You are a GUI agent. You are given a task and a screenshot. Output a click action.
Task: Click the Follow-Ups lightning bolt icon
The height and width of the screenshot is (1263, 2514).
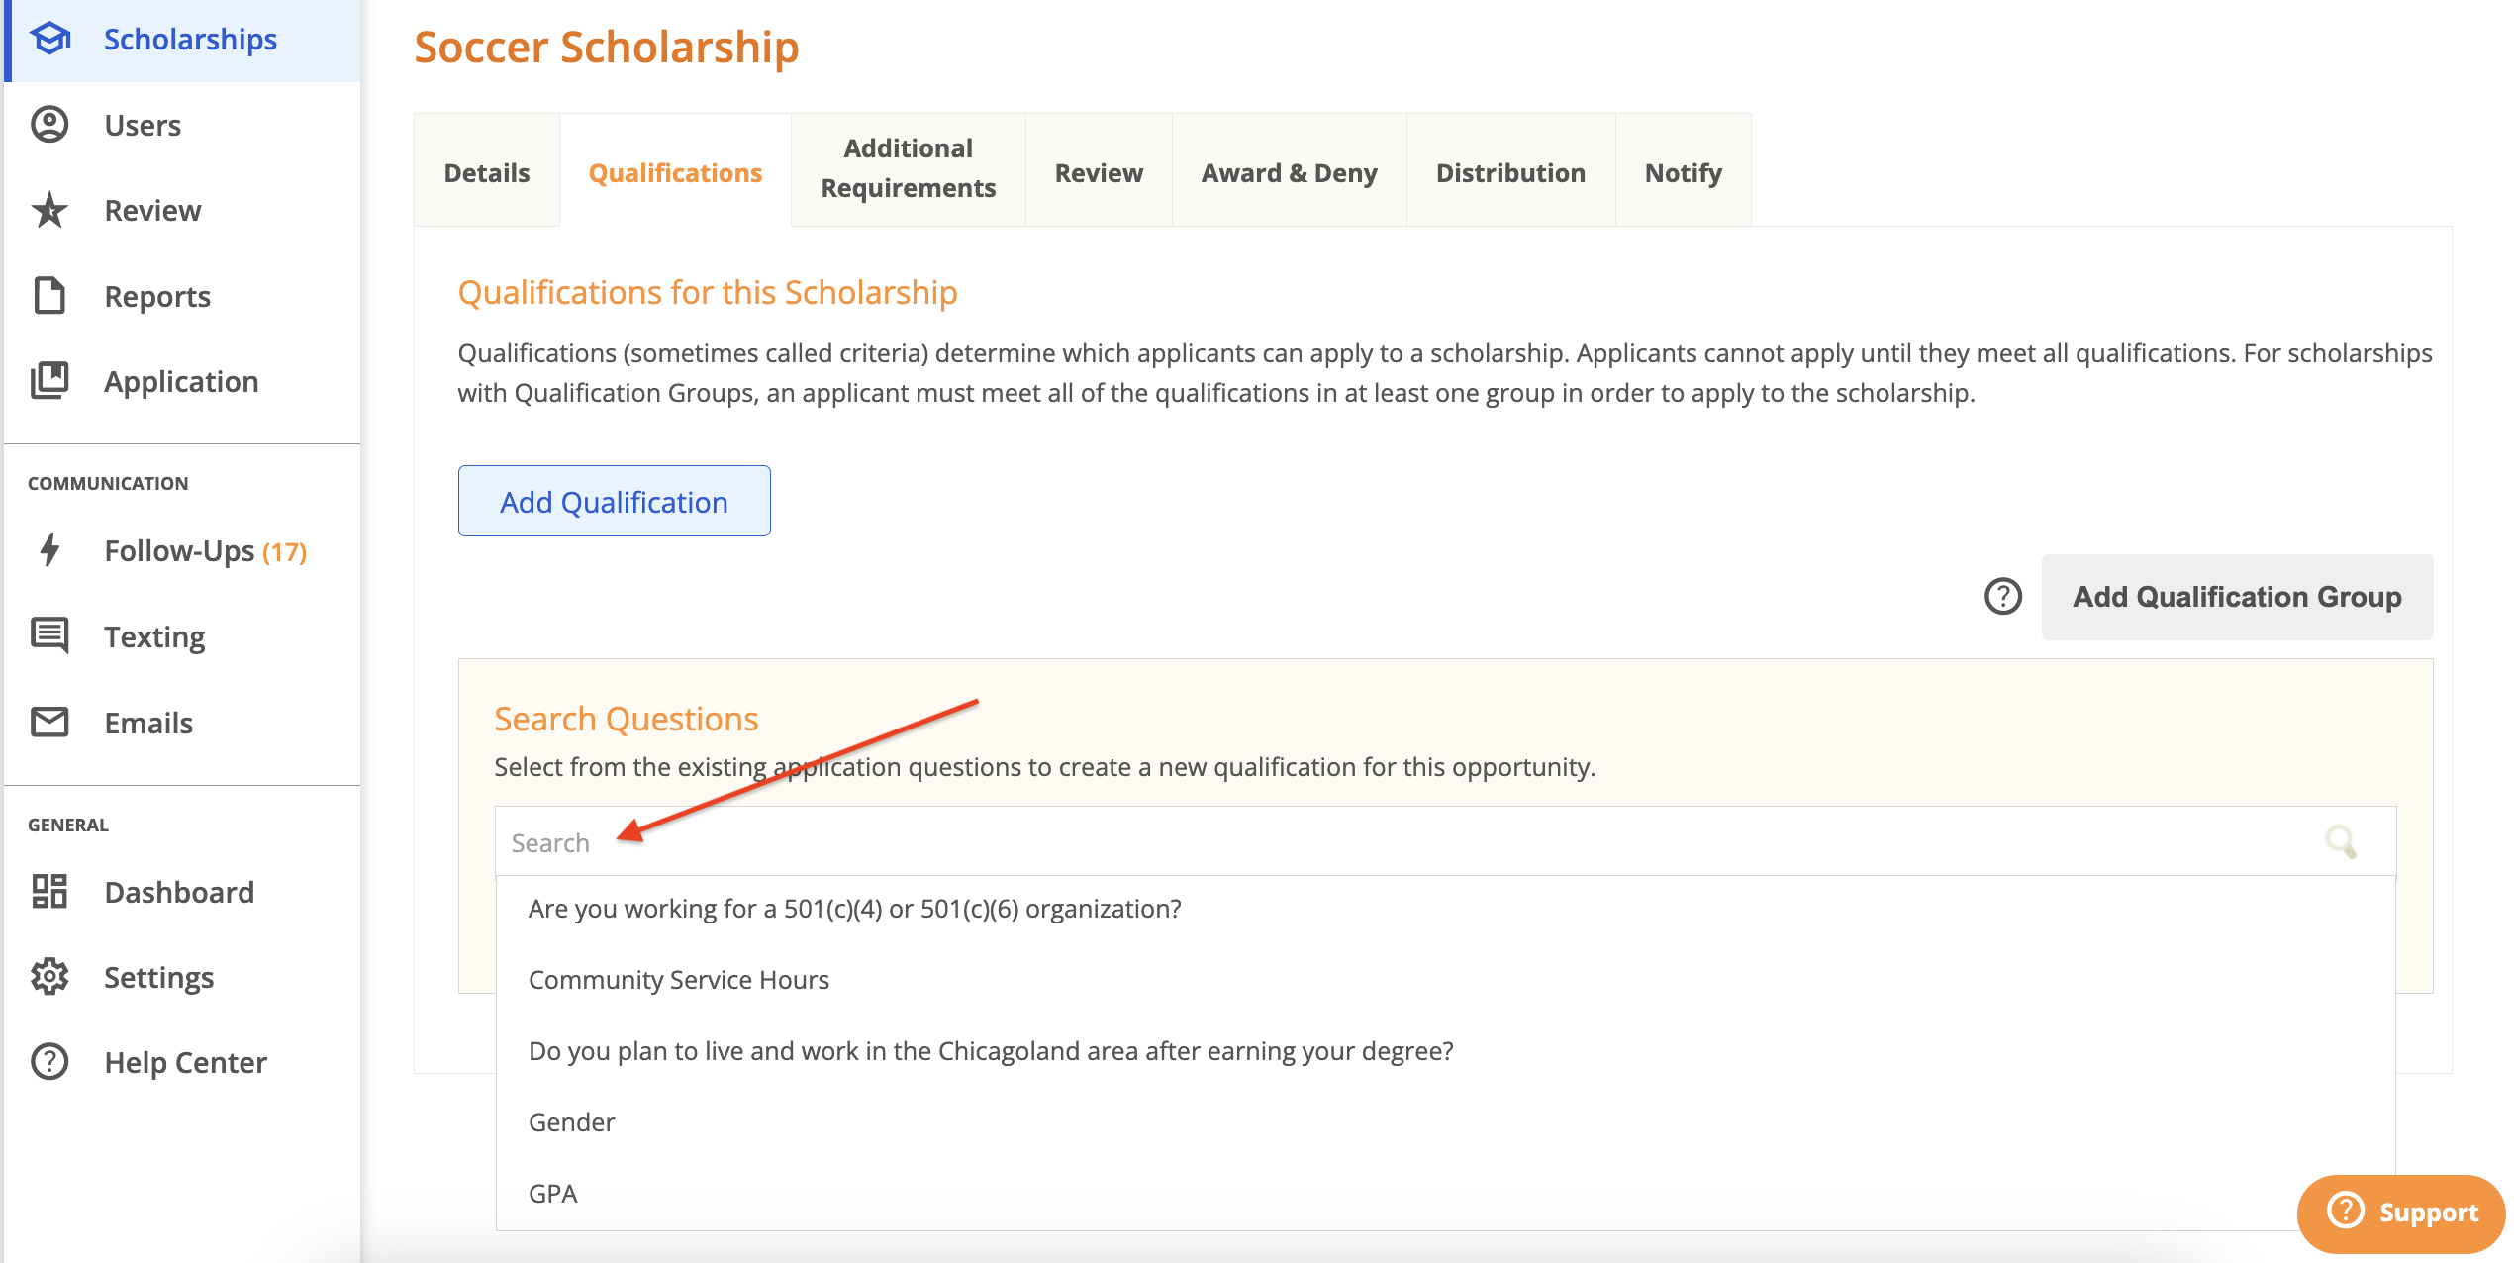[49, 550]
